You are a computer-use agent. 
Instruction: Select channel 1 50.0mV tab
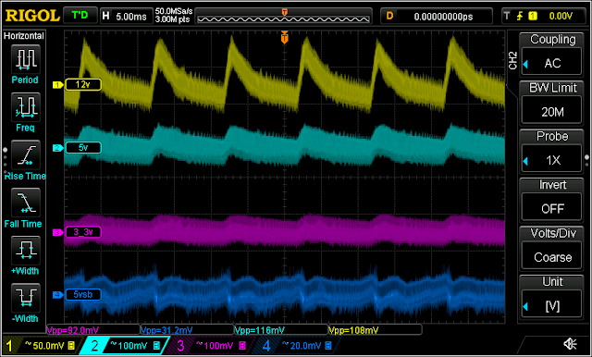pyautogui.click(x=42, y=345)
